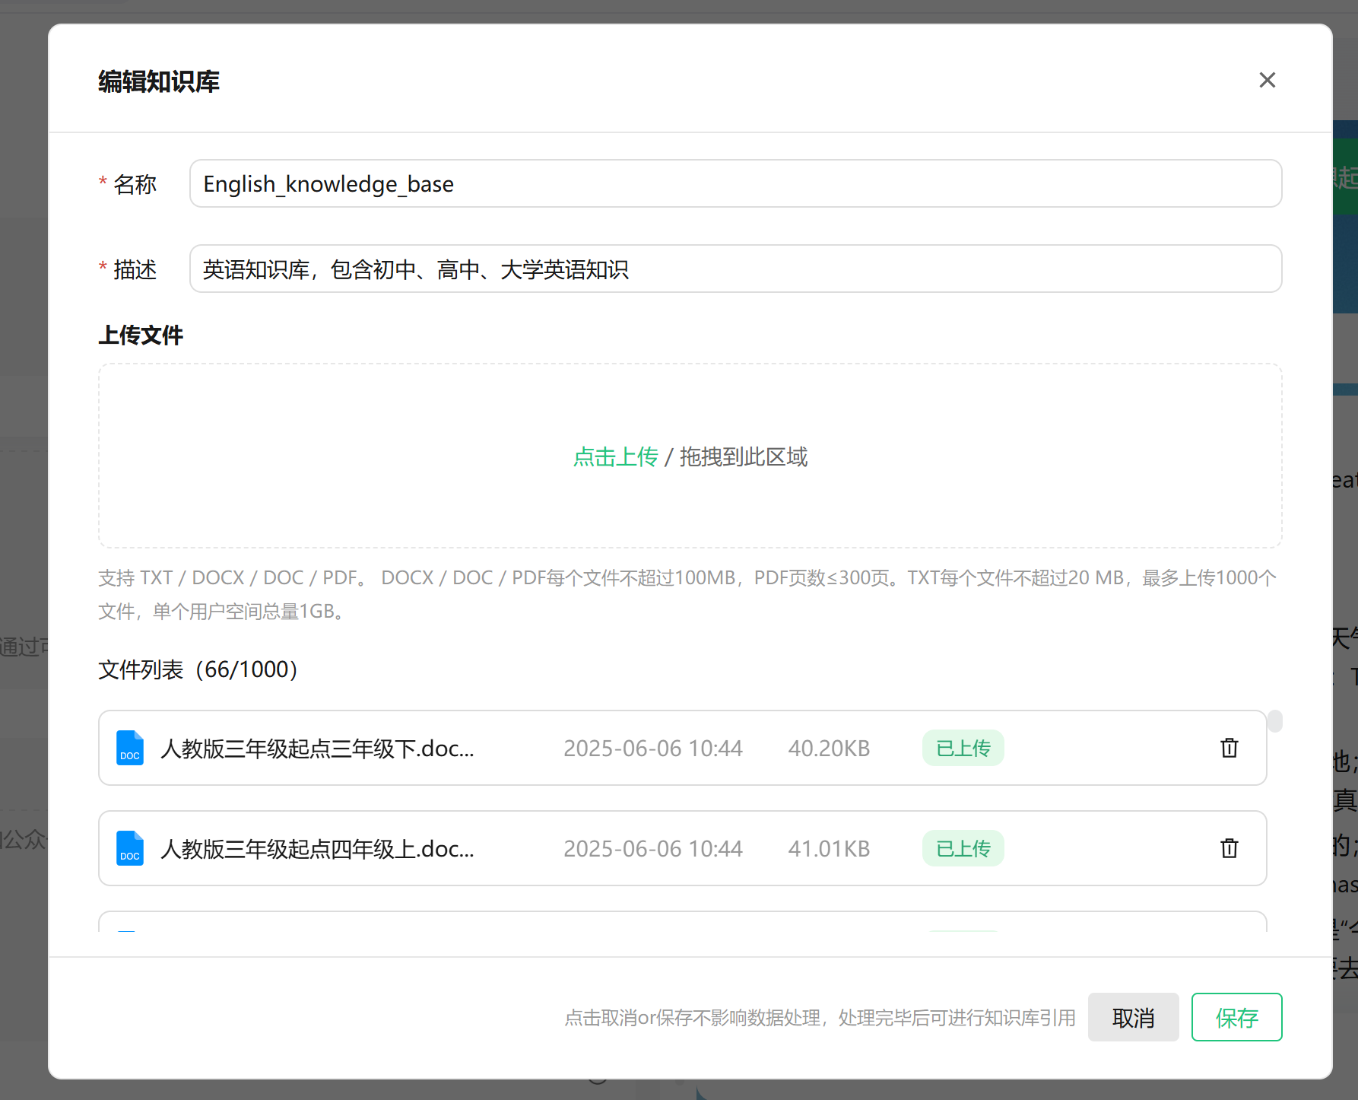This screenshot has height=1100, width=1358.
Task: Click 已上传 status of 三年级下 file
Action: 963,748
